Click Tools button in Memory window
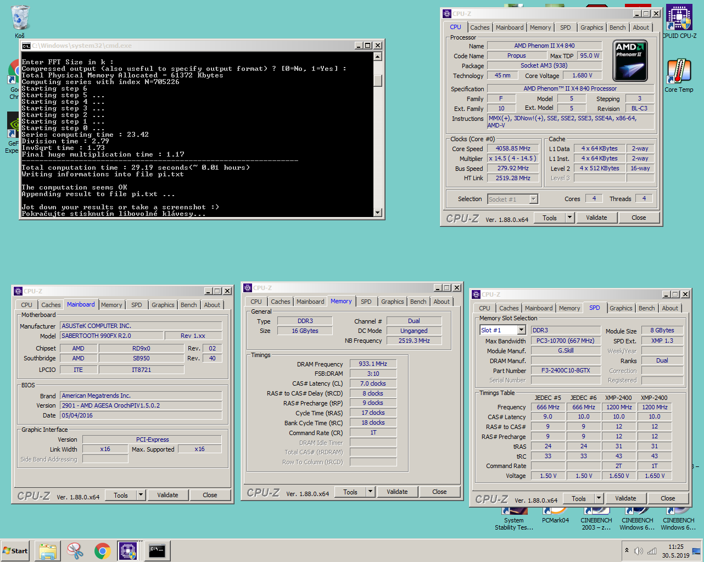The image size is (704, 562). (350, 492)
